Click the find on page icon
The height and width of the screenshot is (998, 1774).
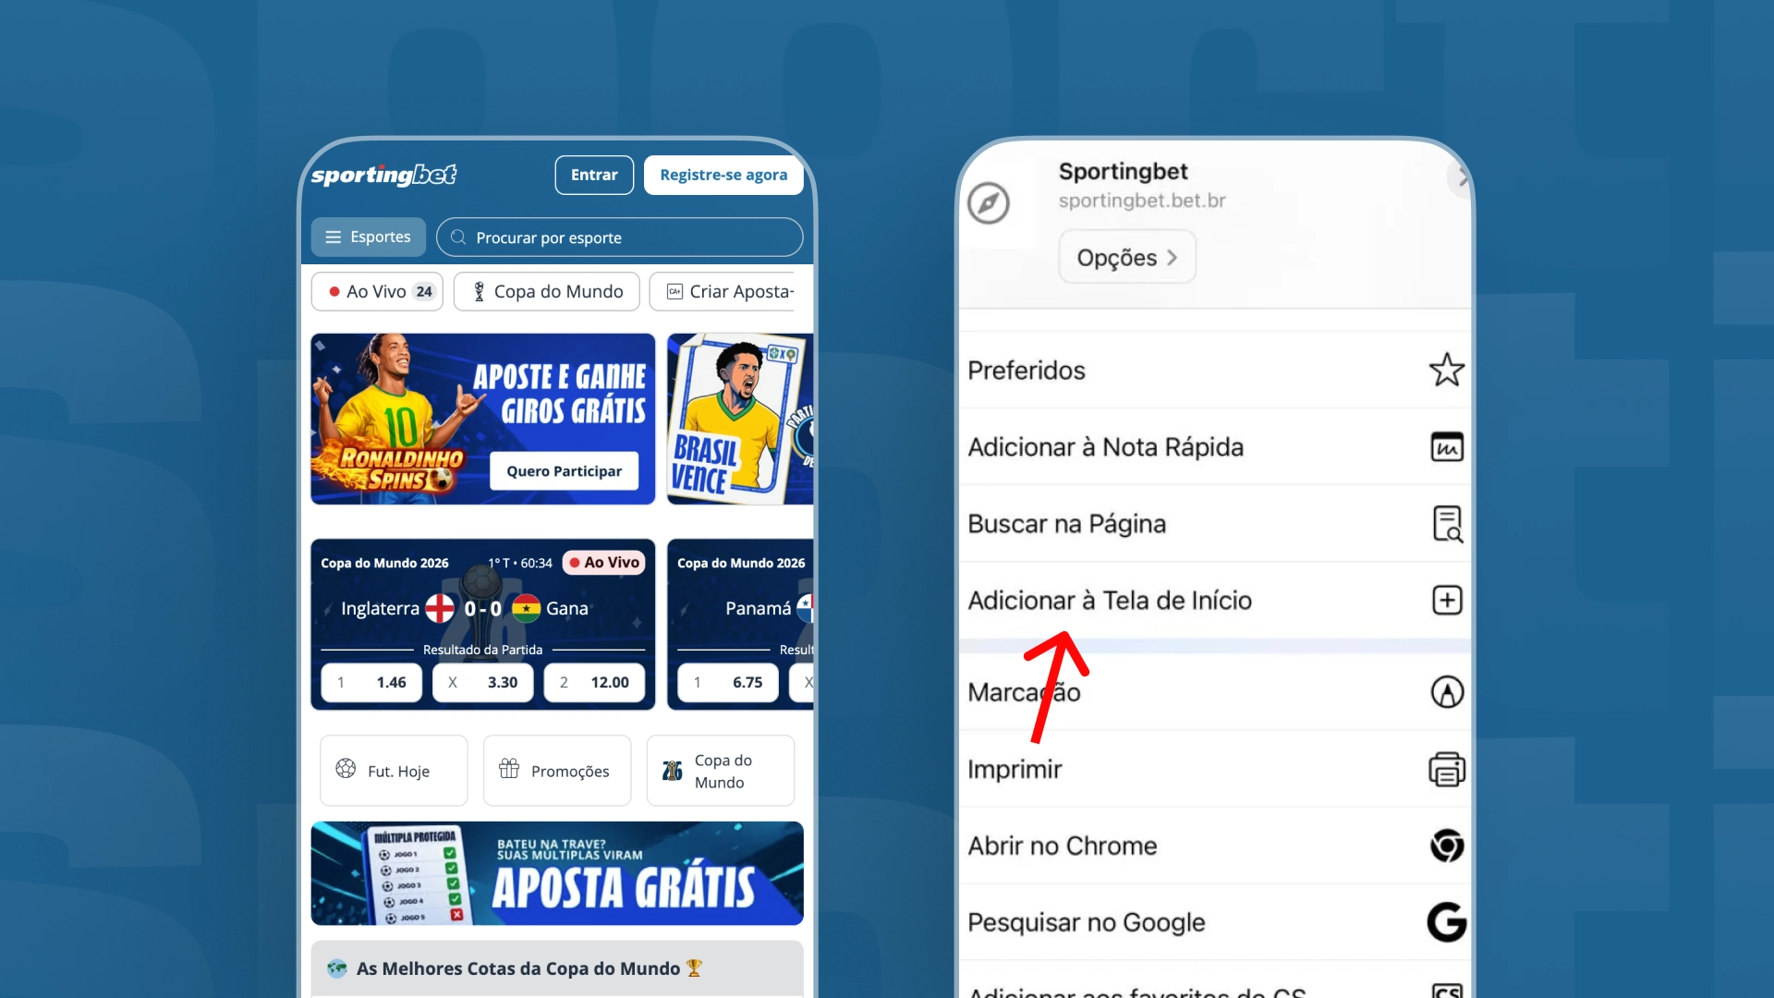[1447, 524]
